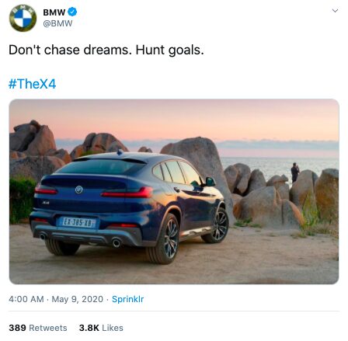Screen dimensions: 348x341
Task: Open the Sprinklr source link
Action: click(x=127, y=299)
